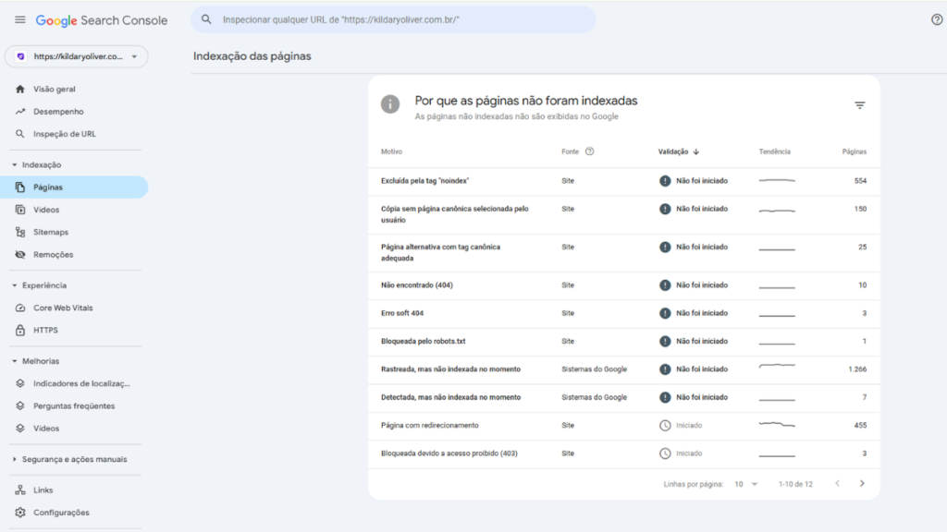Click the URL inspection search field
This screenshot has height=532, width=947.
click(394, 19)
